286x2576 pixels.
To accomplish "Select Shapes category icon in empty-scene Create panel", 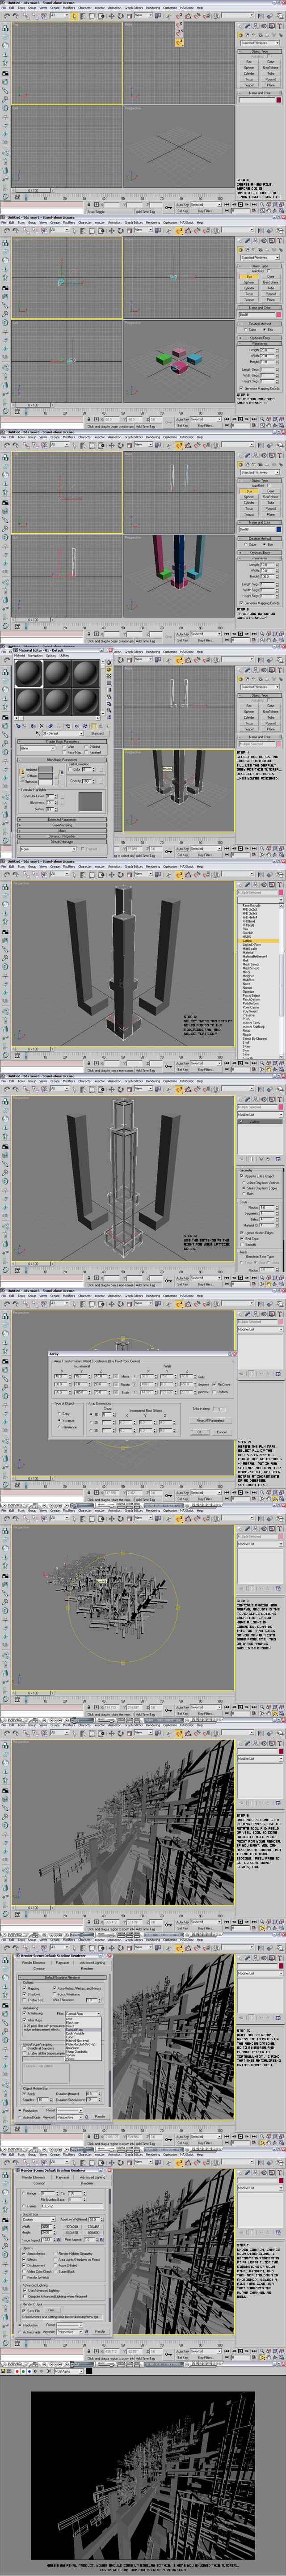I will click(248, 35).
